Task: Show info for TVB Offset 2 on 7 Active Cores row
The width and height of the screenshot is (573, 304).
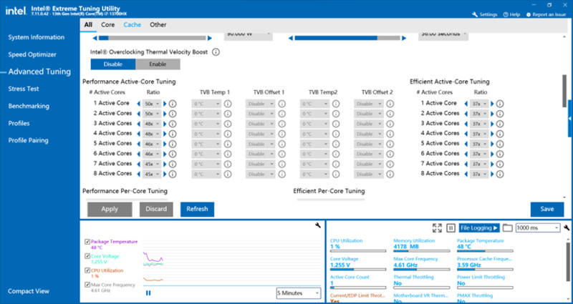Action: click(390, 165)
